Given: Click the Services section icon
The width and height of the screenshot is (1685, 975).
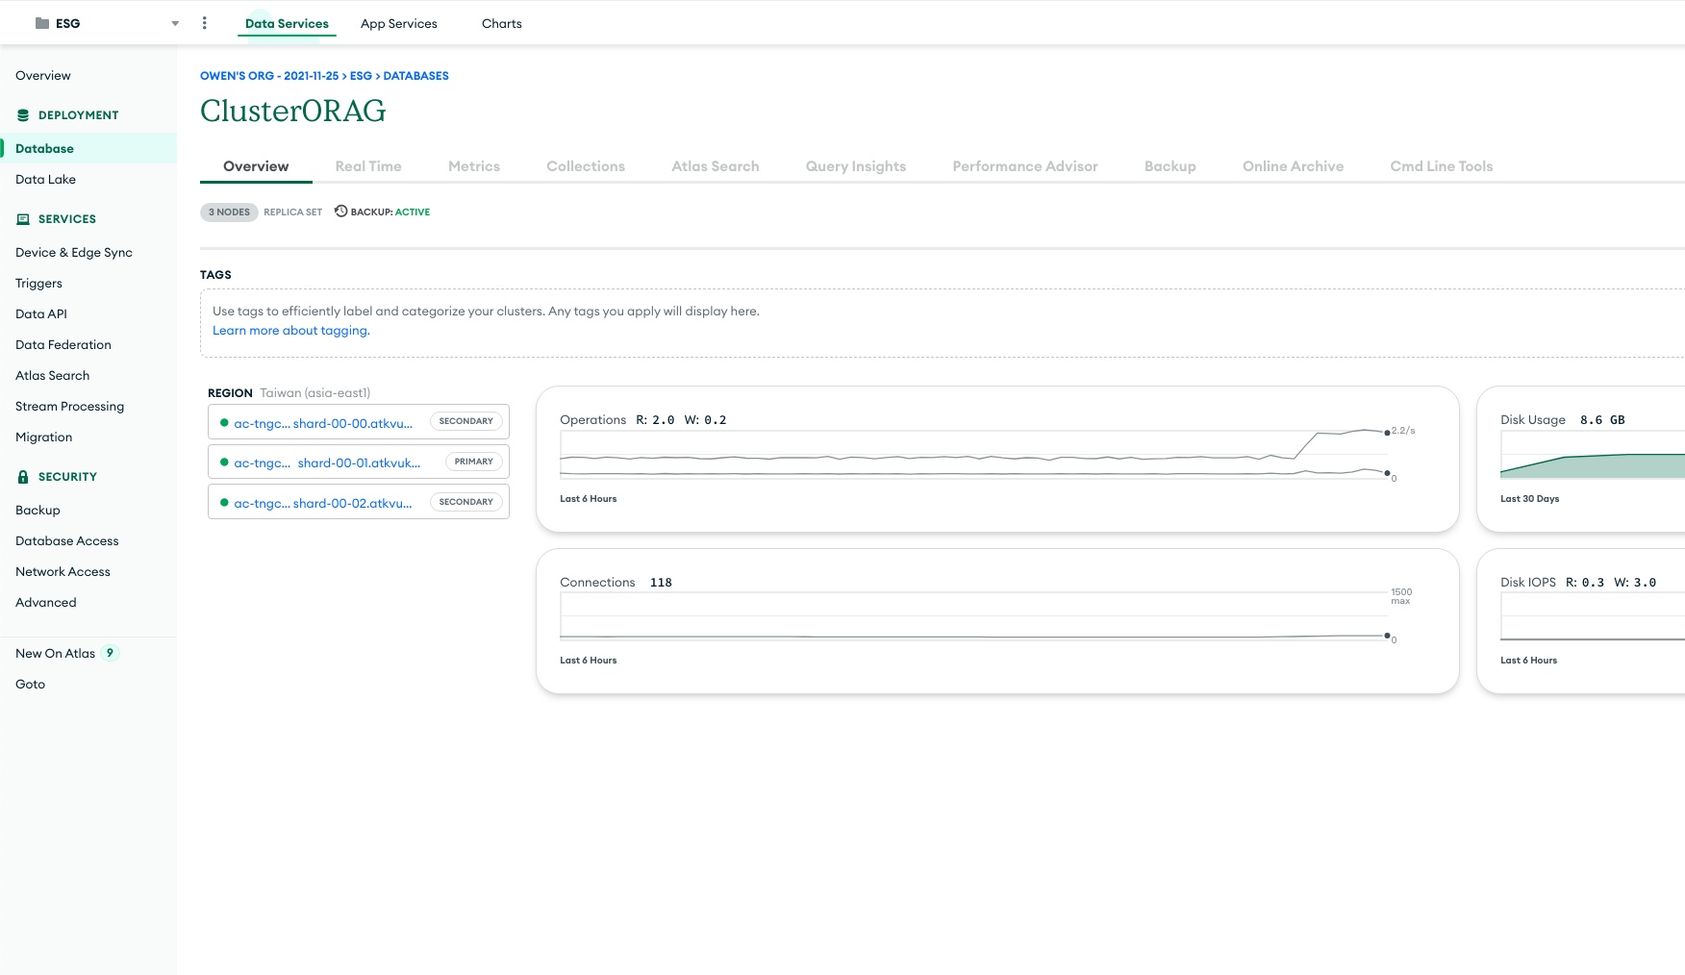Looking at the screenshot, I should click(23, 219).
